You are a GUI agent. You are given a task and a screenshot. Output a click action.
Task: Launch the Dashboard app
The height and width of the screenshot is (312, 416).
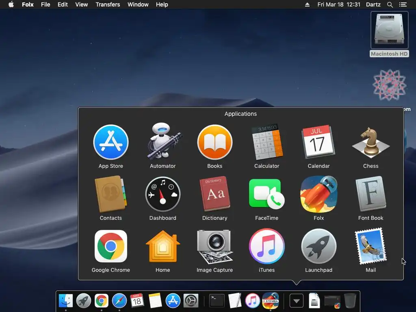coord(163,194)
